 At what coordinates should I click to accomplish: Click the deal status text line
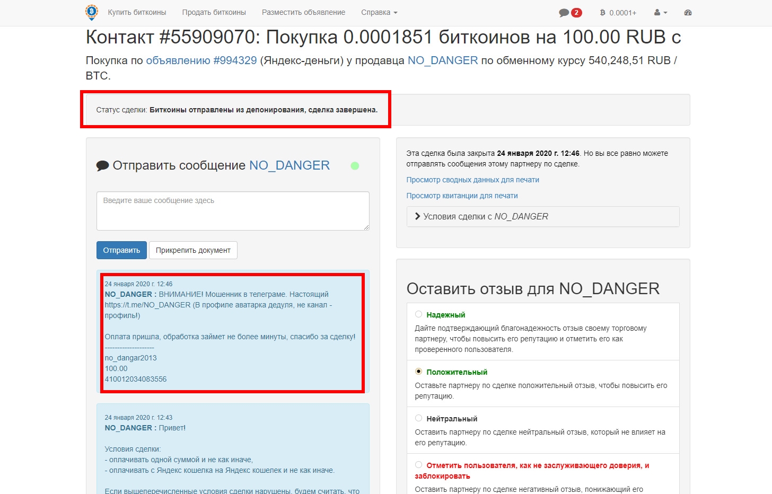237,110
